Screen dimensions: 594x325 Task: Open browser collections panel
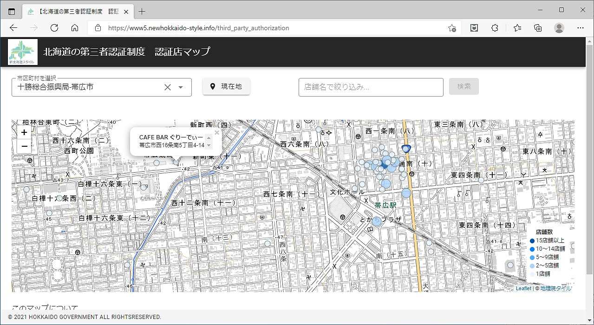click(538, 28)
